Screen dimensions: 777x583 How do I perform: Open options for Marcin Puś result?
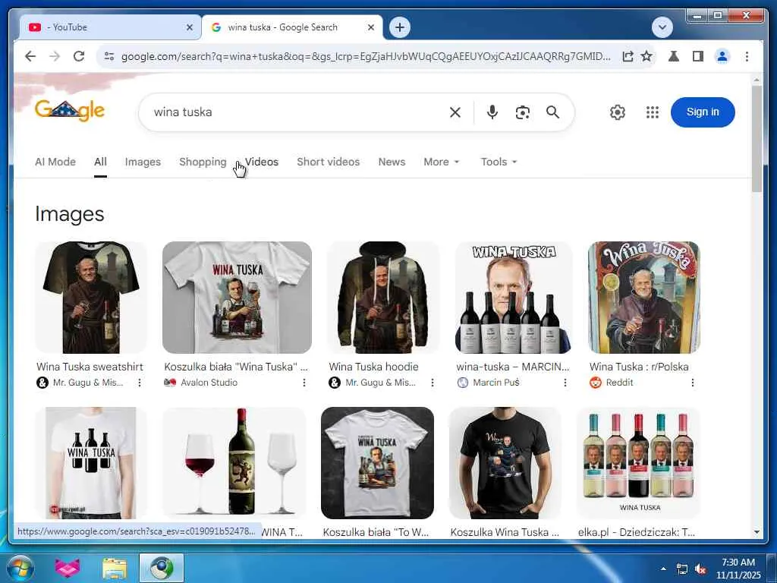coord(565,383)
